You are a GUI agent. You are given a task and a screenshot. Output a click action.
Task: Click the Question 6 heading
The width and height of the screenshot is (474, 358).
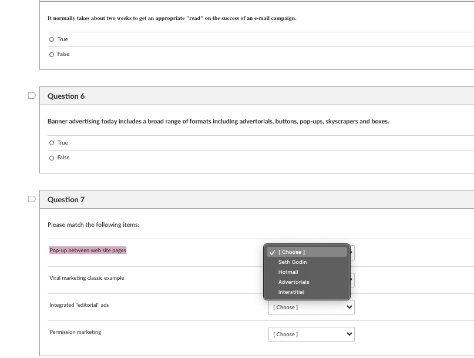pyautogui.click(x=66, y=96)
